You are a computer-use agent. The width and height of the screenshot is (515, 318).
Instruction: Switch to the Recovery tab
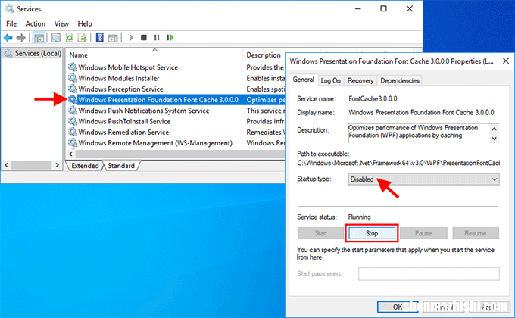[360, 80]
